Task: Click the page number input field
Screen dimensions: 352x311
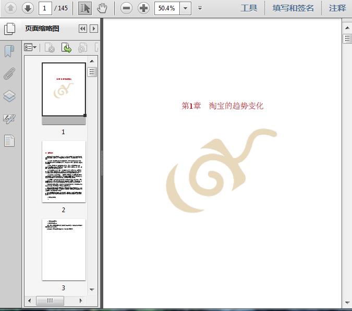Action: pos(45,8)
